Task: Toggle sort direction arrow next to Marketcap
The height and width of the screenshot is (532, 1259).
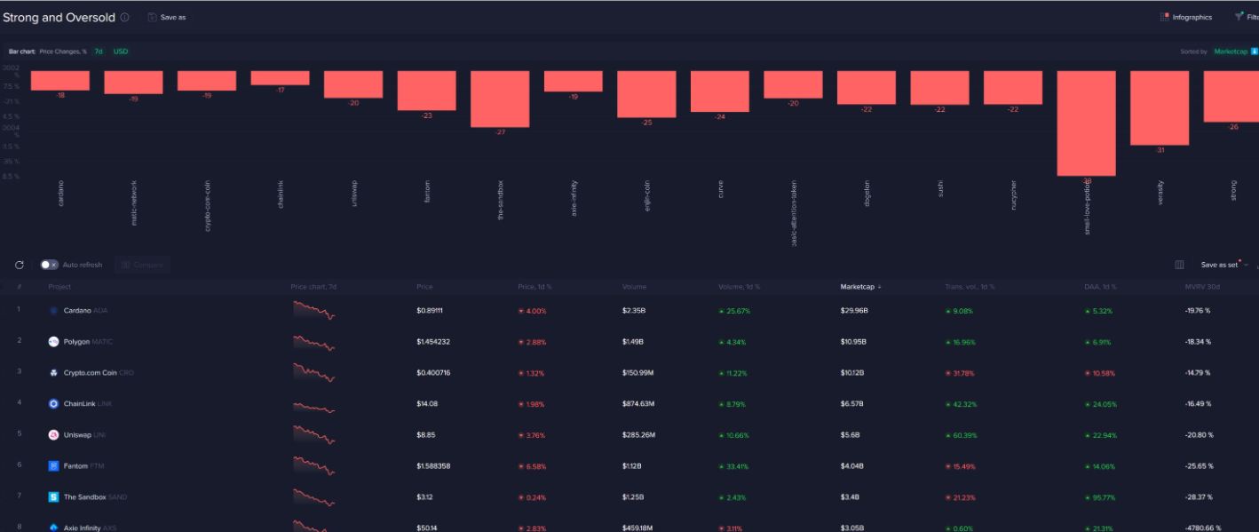Action: (1255, 52)
